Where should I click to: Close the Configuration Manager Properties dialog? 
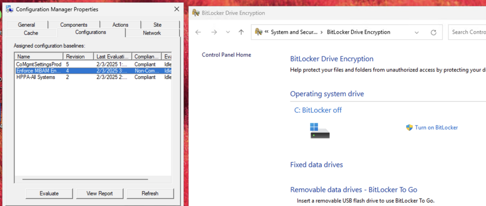click(177, 9)
